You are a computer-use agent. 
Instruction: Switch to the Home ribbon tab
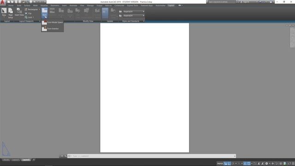coord(11,6)
